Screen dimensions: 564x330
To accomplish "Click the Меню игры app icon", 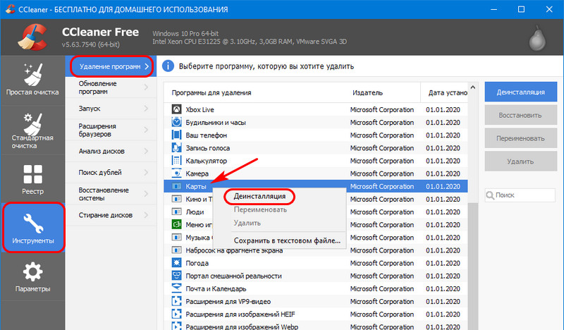I will (x=176, y=224).
